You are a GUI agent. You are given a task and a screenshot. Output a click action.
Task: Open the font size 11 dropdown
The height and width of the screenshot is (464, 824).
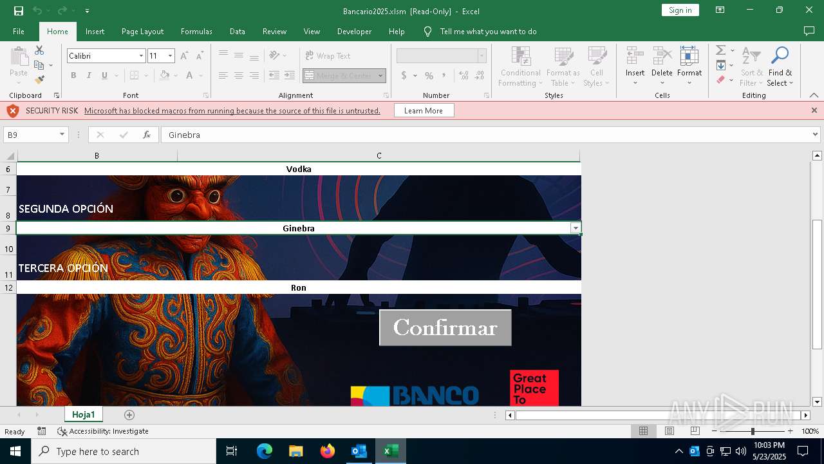[x=170, y=56]
